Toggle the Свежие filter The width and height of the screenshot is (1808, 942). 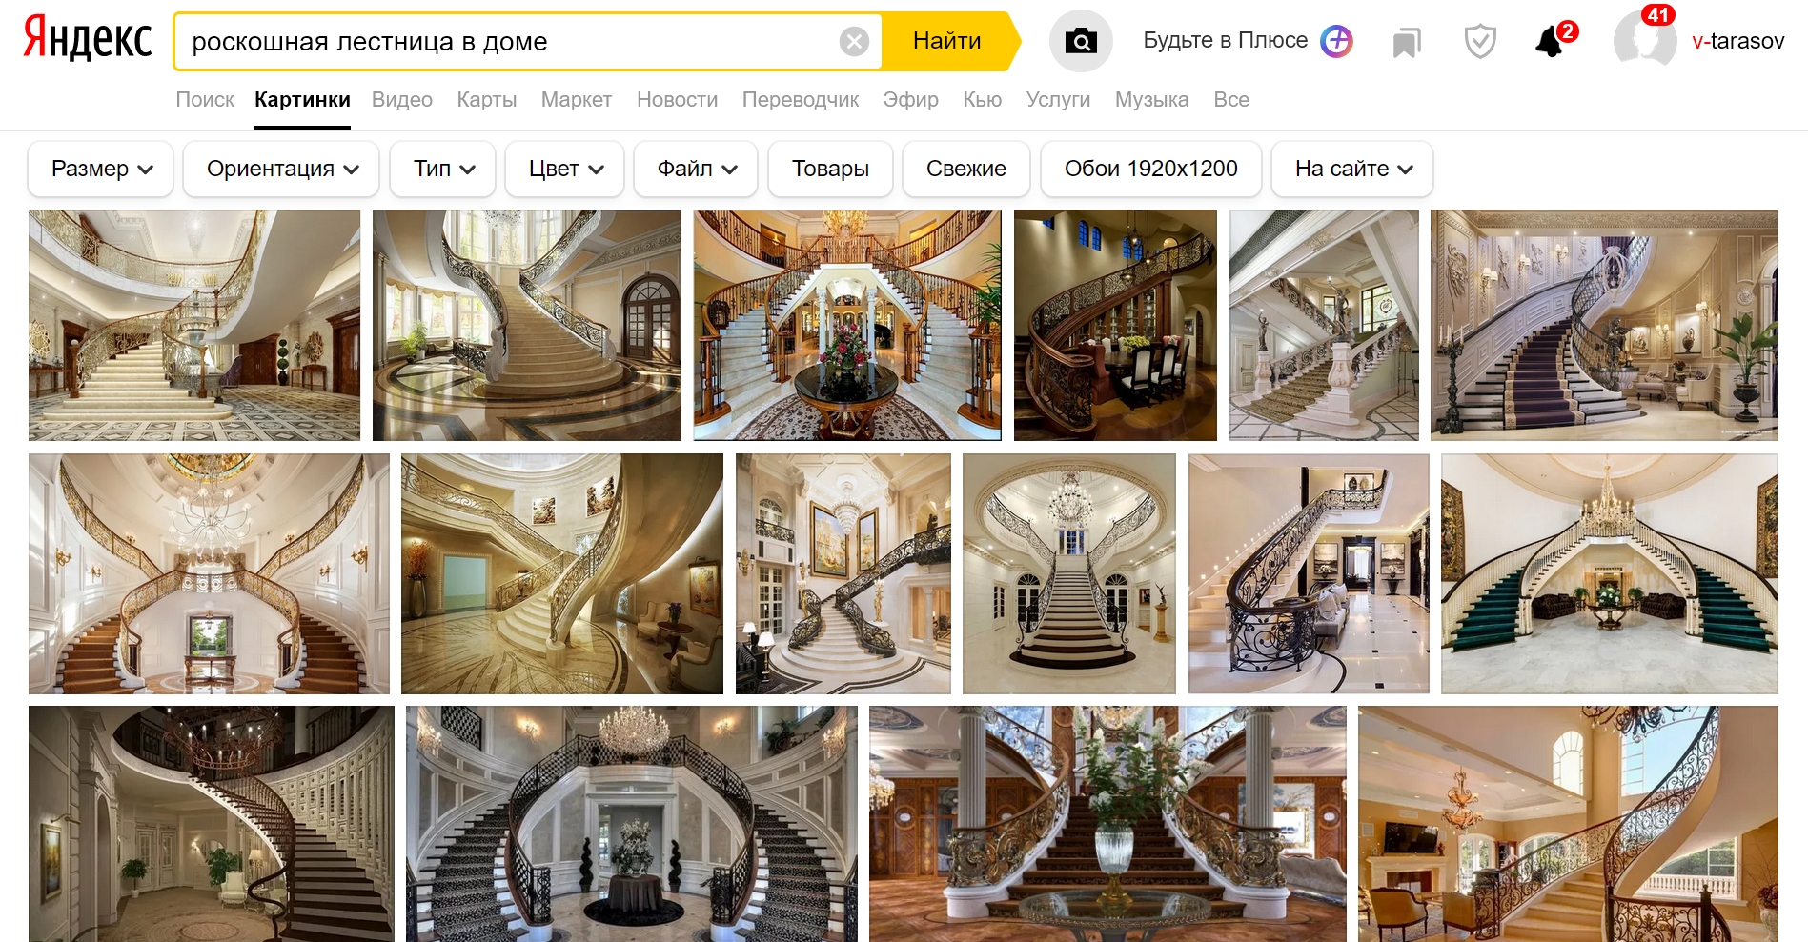coord(966,169)
